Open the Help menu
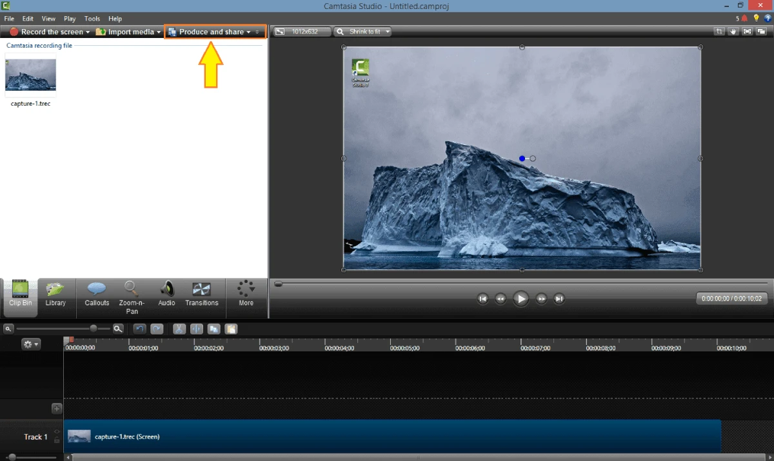 tap(115, 19)
